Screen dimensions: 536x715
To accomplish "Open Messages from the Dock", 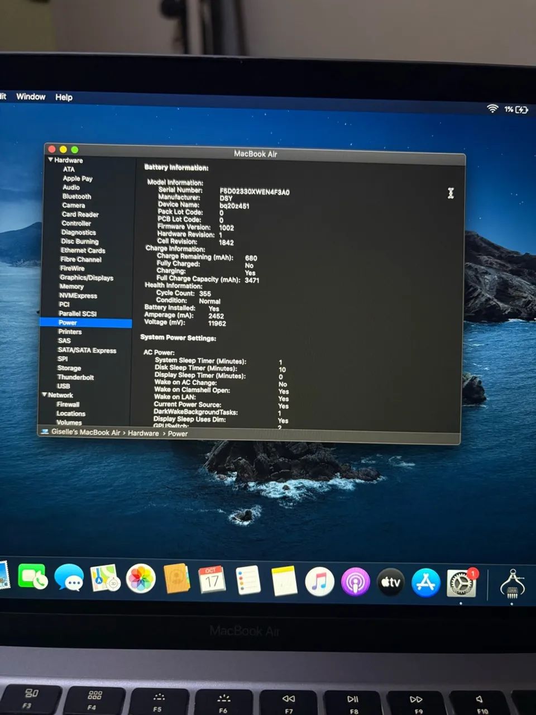I will (x=69, y=578).
